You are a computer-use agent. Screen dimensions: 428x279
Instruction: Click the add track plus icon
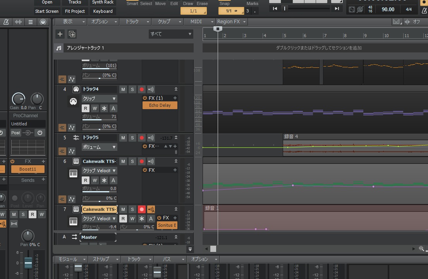[60, 34]
